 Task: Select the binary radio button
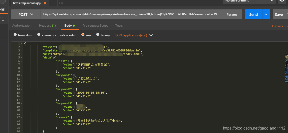click(x=98, y=34)
